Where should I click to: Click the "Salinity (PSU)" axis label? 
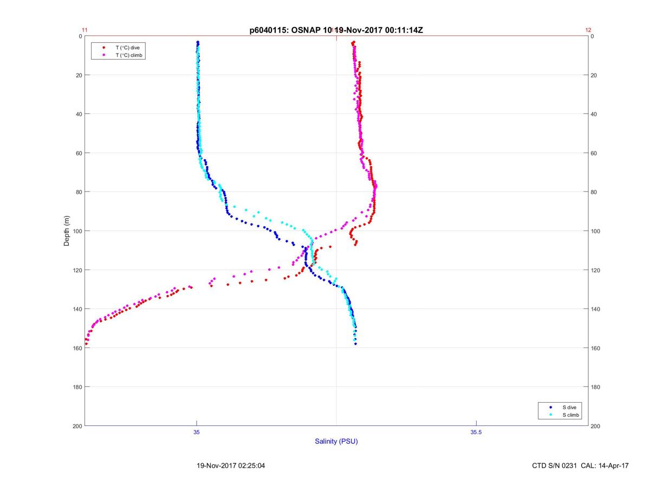336,442
